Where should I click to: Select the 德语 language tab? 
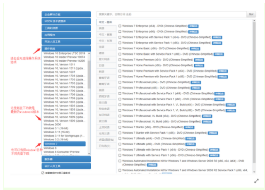(106, 53)
